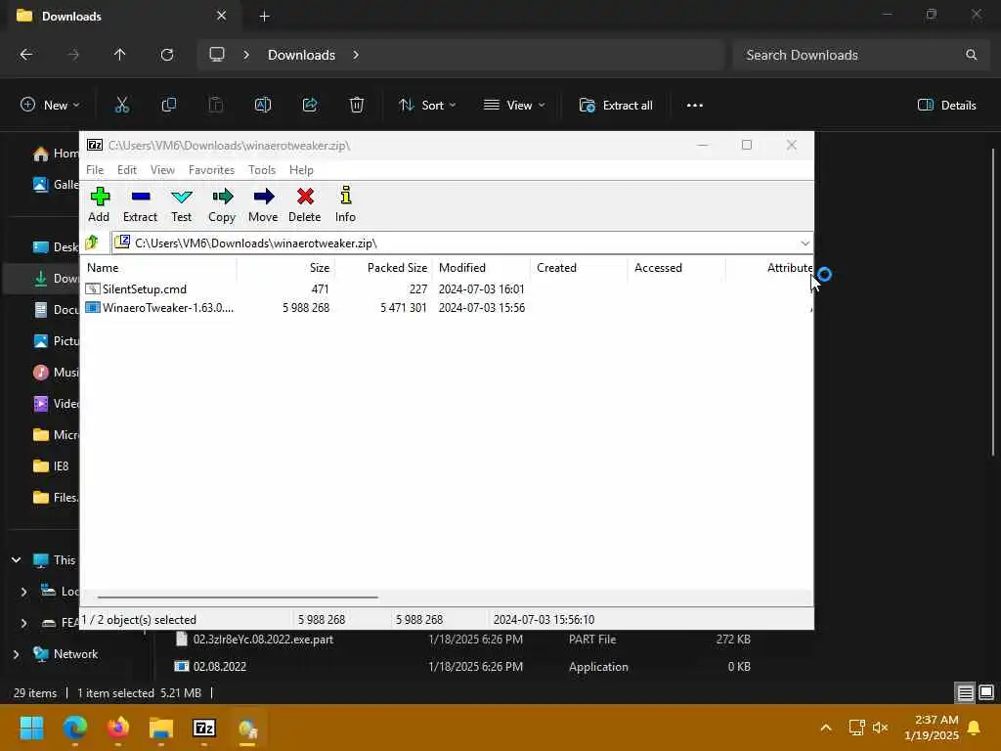Click 7-Zip Move toolbar icon
This screenshot has width=1001, height=751.
(x=263, y=204)
